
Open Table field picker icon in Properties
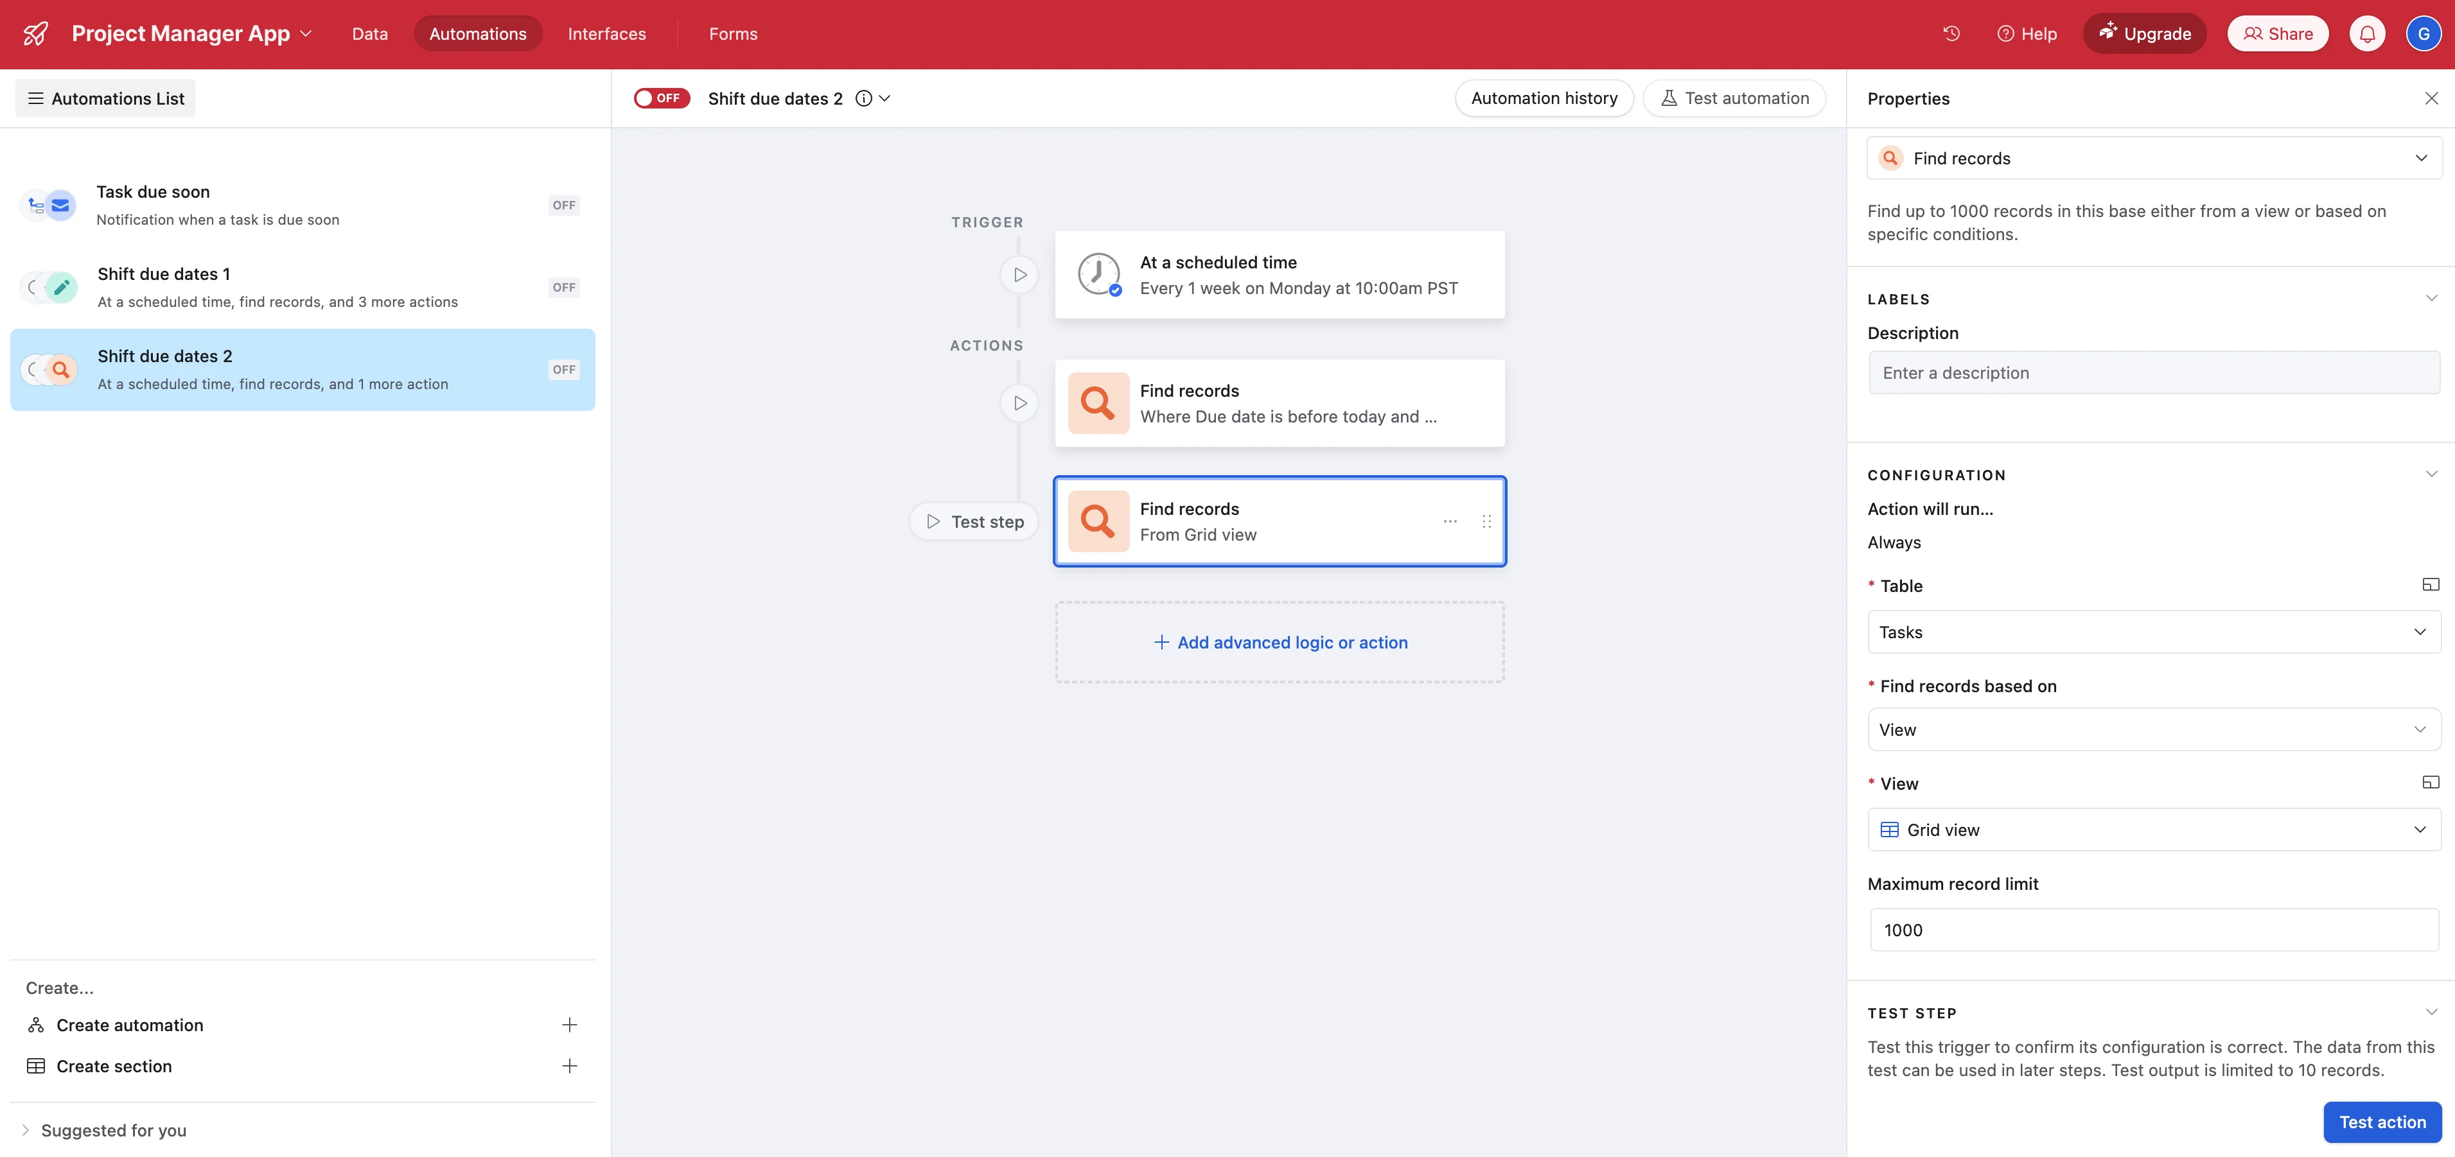point(2429,585)
